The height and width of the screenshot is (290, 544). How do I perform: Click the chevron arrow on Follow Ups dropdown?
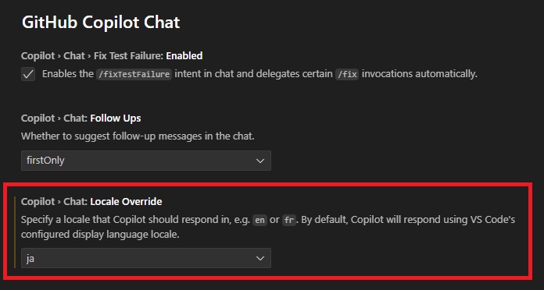point(259,161)
